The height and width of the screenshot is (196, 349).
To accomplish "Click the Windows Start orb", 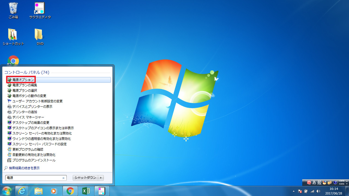I will click(x=6, y=191).
